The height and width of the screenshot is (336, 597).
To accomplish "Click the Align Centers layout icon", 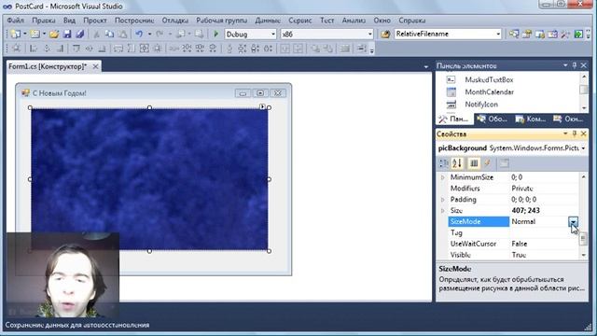I will coord(47,49).
